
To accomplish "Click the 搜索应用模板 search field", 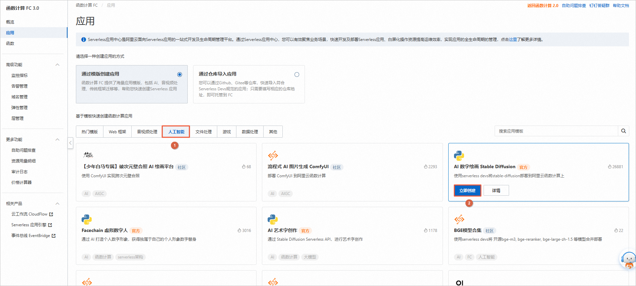I will [556, 131].
